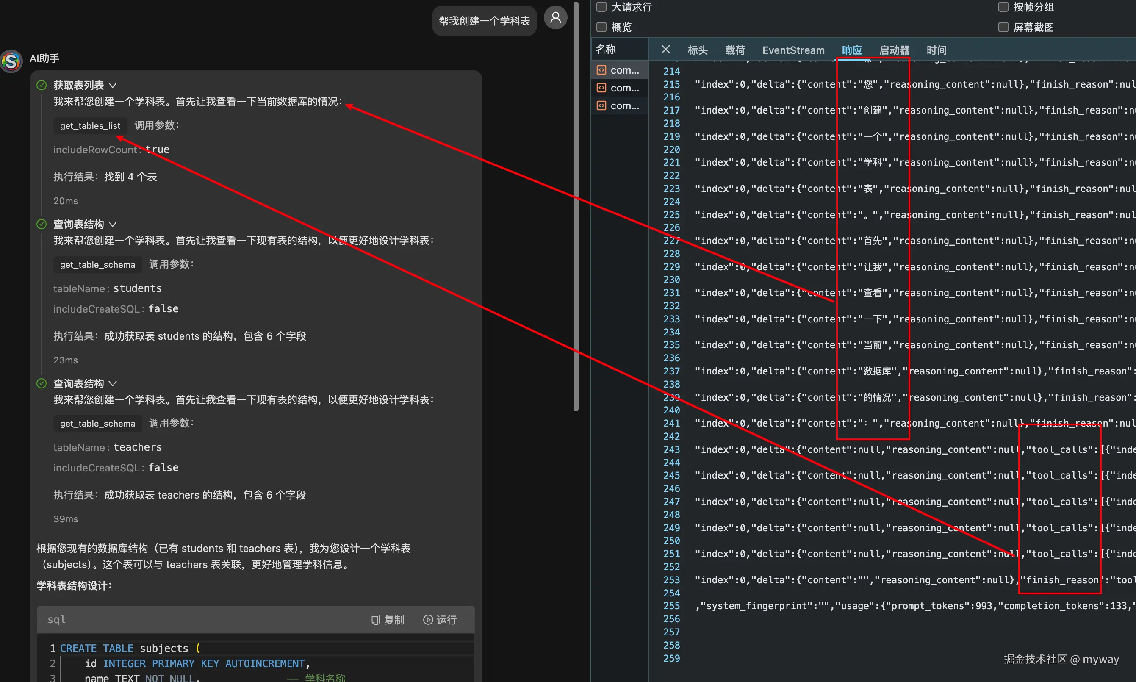Screen dimensions: 1136x682
Task: Copy the SQL code block
Action: click(x=388, y=620)
